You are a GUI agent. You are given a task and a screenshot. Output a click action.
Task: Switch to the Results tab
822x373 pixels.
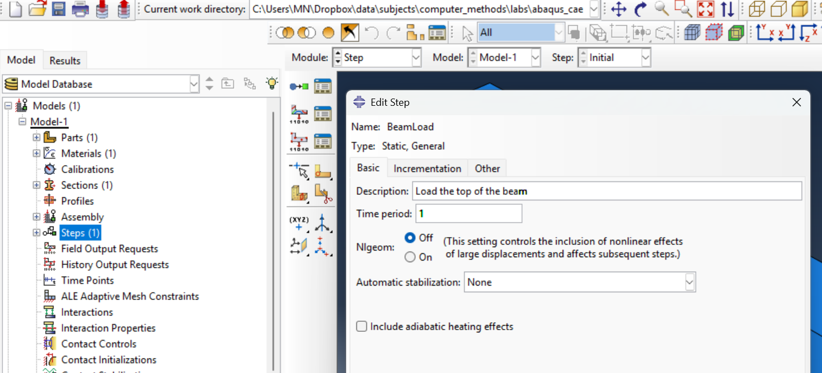[65, 61]
